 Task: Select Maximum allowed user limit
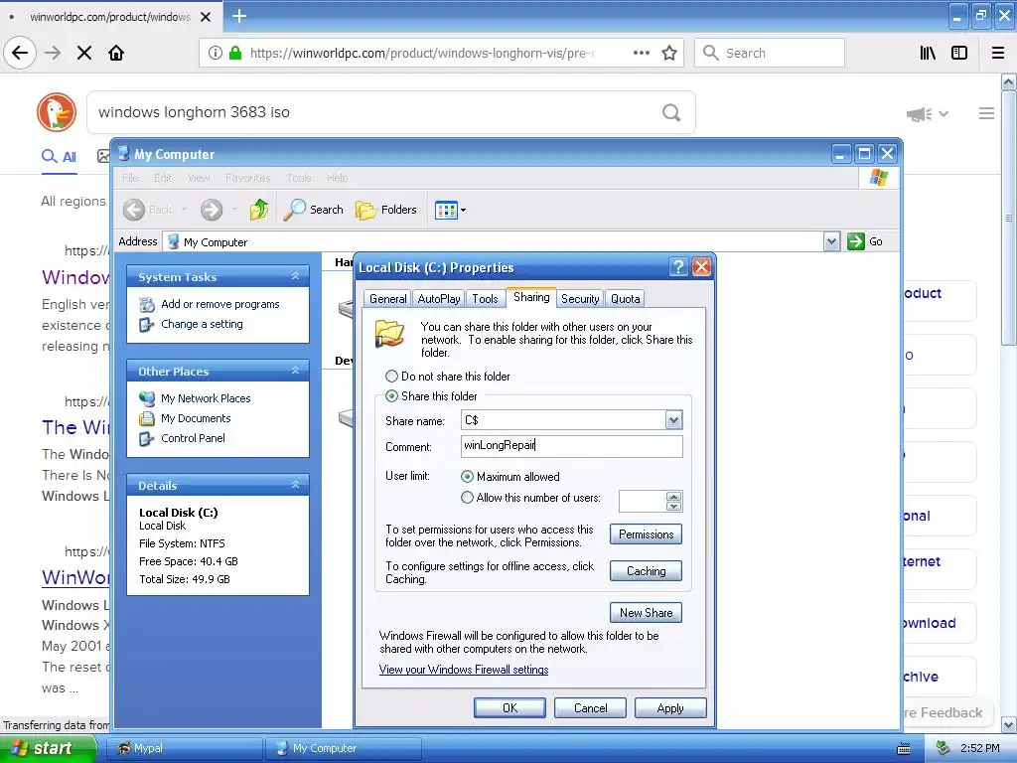pos(510,476)
